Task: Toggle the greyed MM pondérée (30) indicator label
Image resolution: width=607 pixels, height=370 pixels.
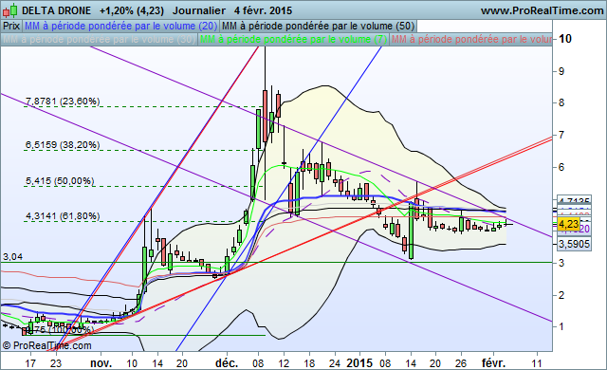Action: click(99, 40)
